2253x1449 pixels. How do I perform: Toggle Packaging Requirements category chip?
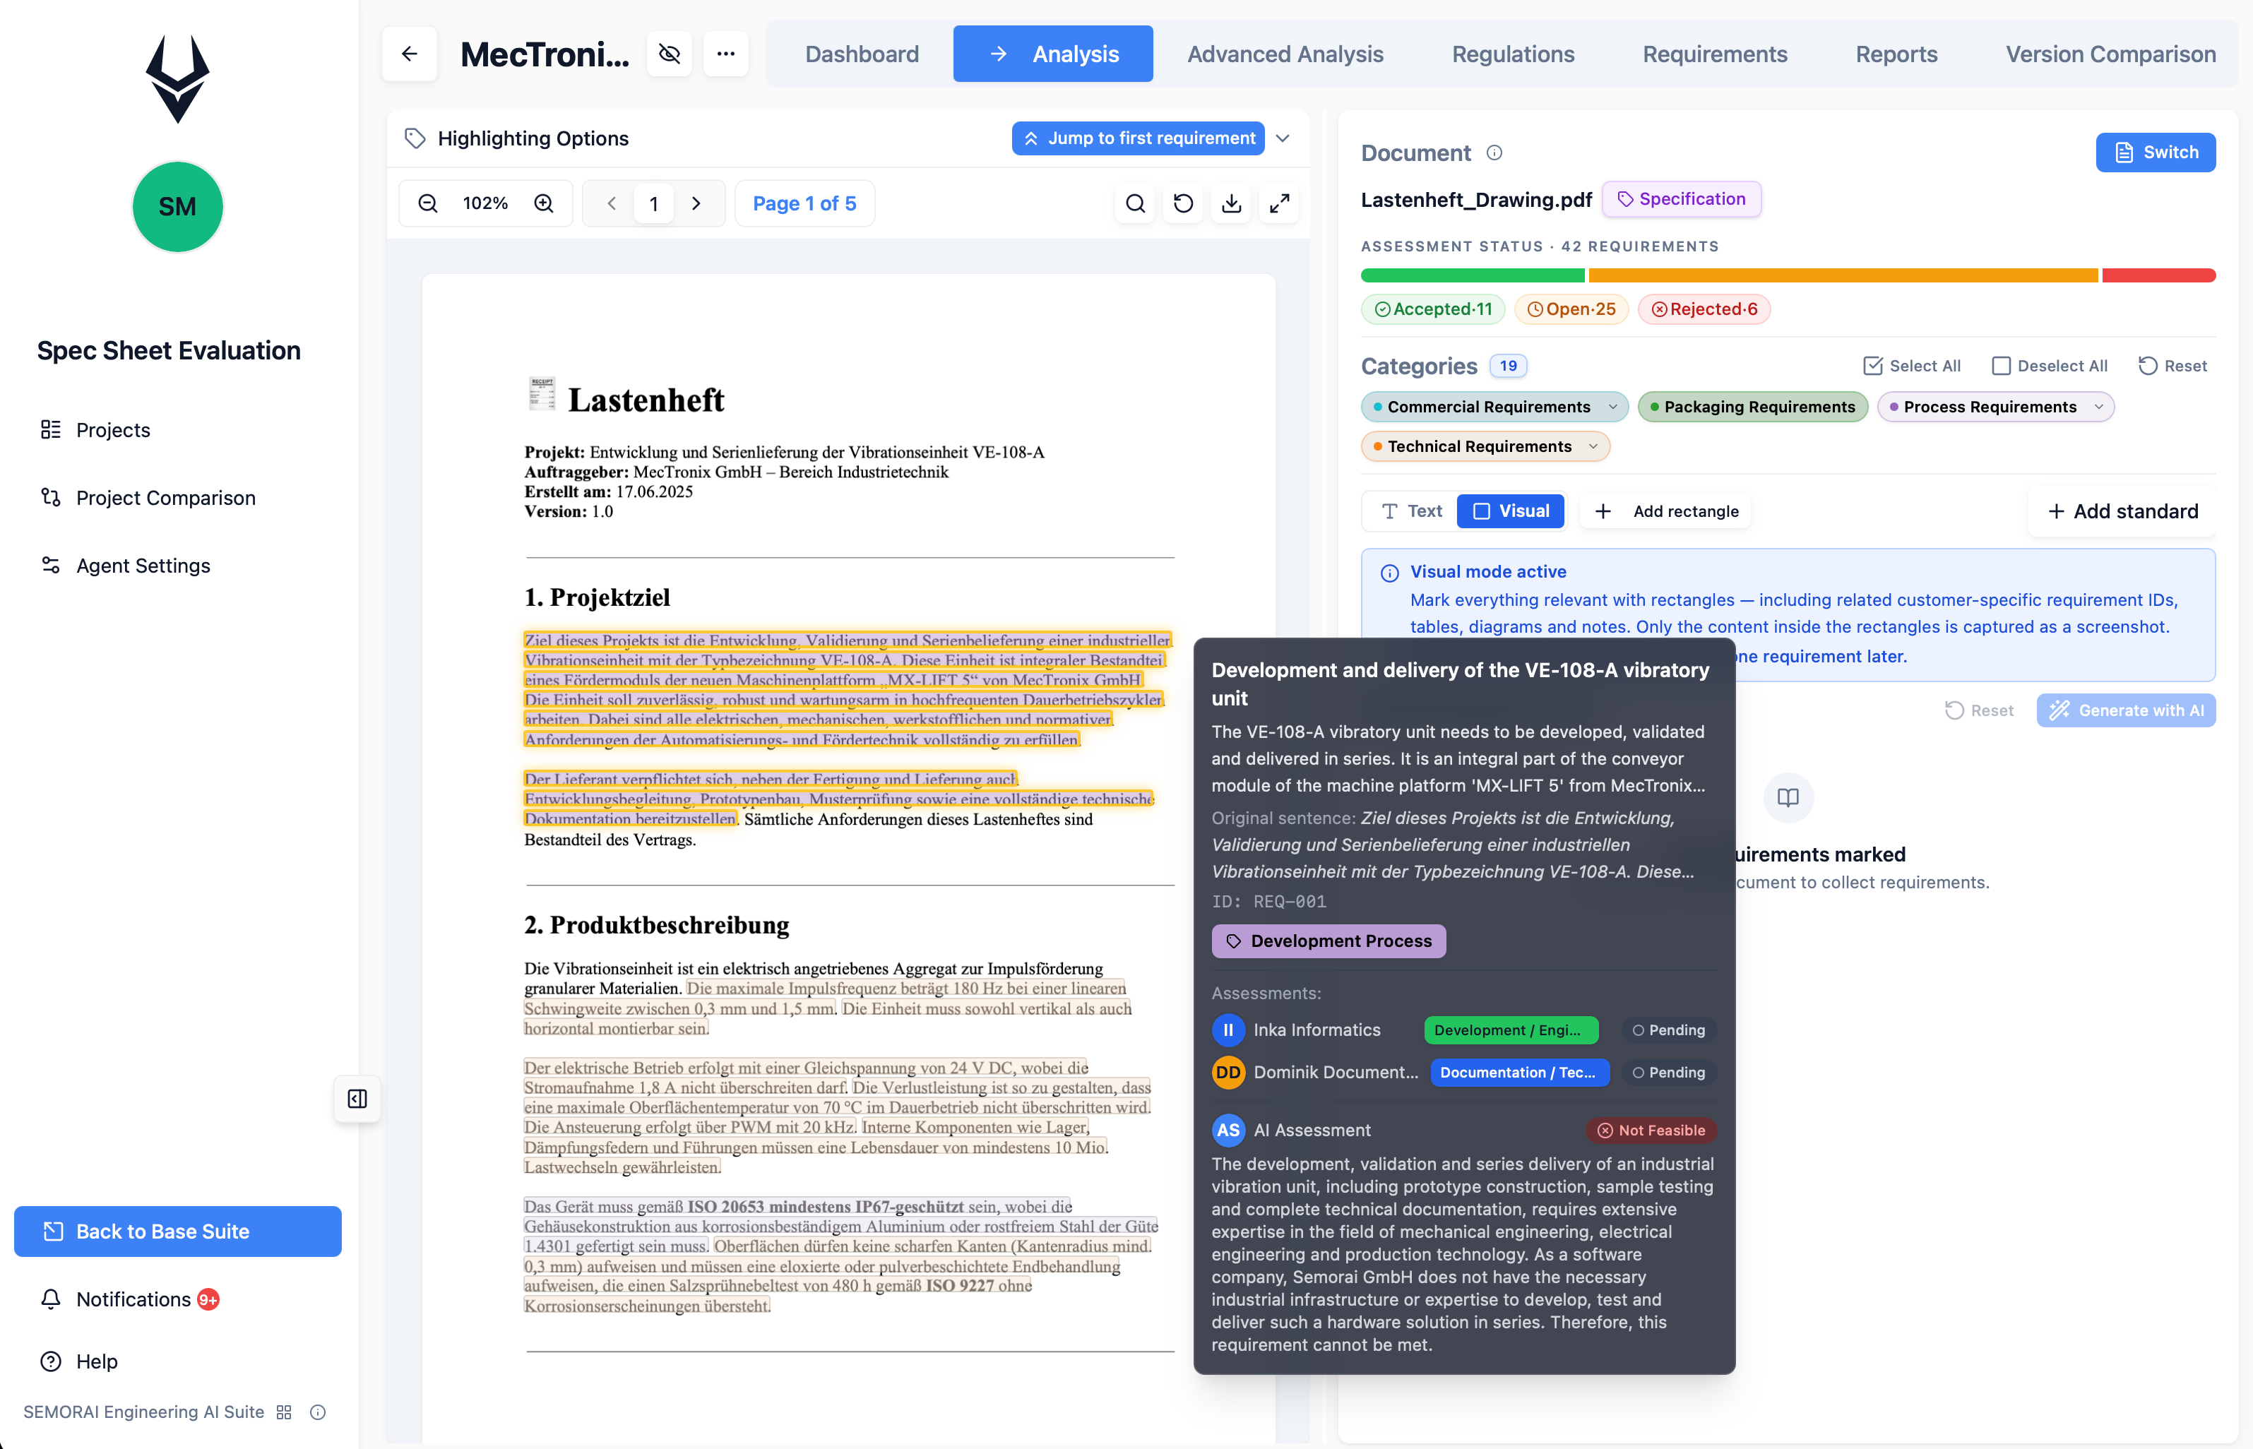point(1752,407)
